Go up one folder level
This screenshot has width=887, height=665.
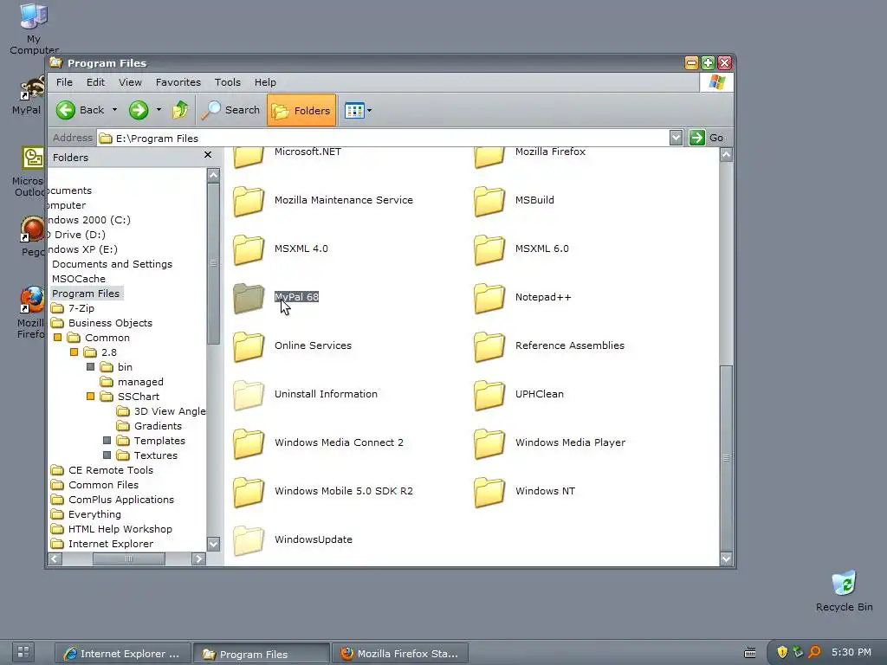180,110
